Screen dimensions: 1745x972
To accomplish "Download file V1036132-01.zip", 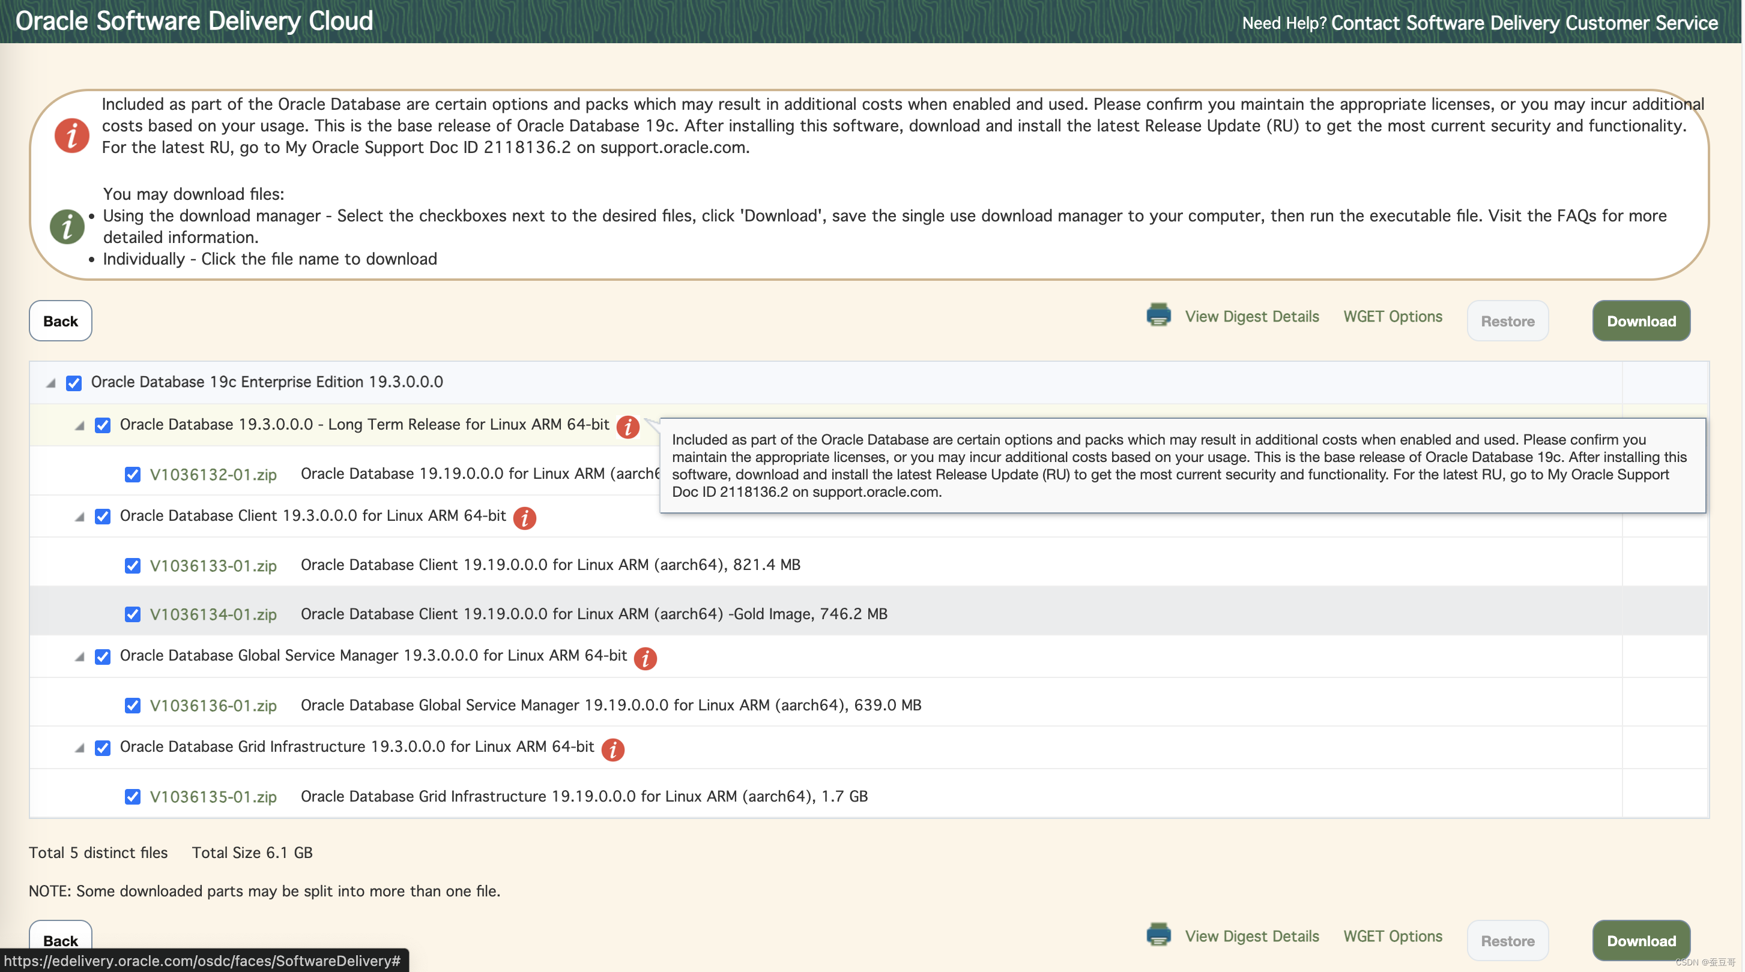I will tap(213, 475).
